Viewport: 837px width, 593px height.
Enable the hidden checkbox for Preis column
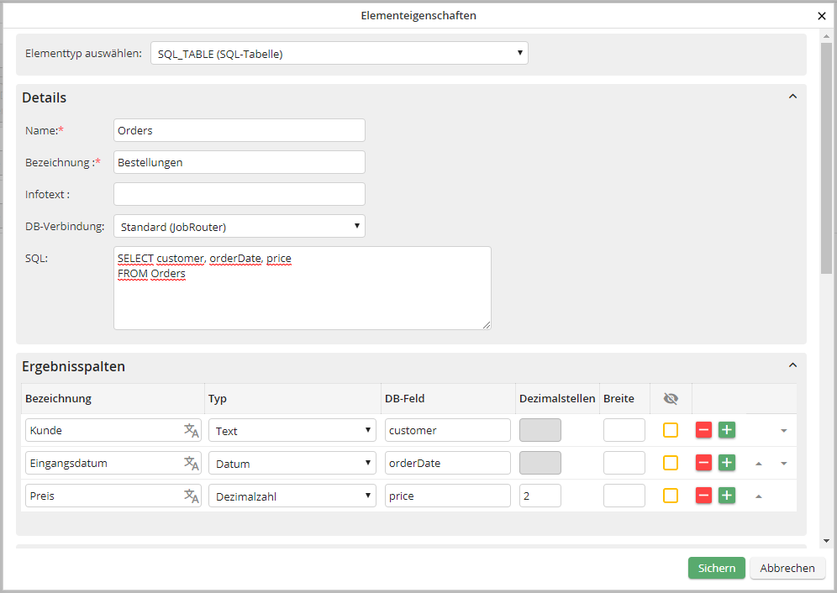point(671,496)
